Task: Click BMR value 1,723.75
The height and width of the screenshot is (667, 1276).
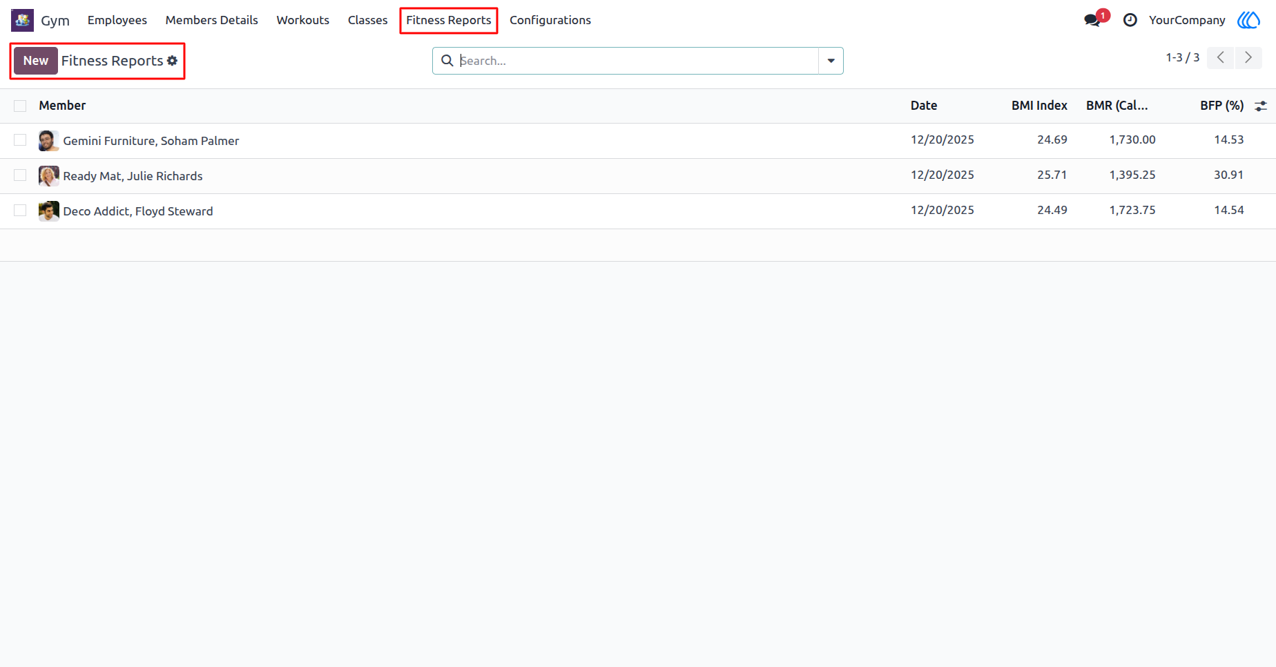Action: click(1132, 210)
